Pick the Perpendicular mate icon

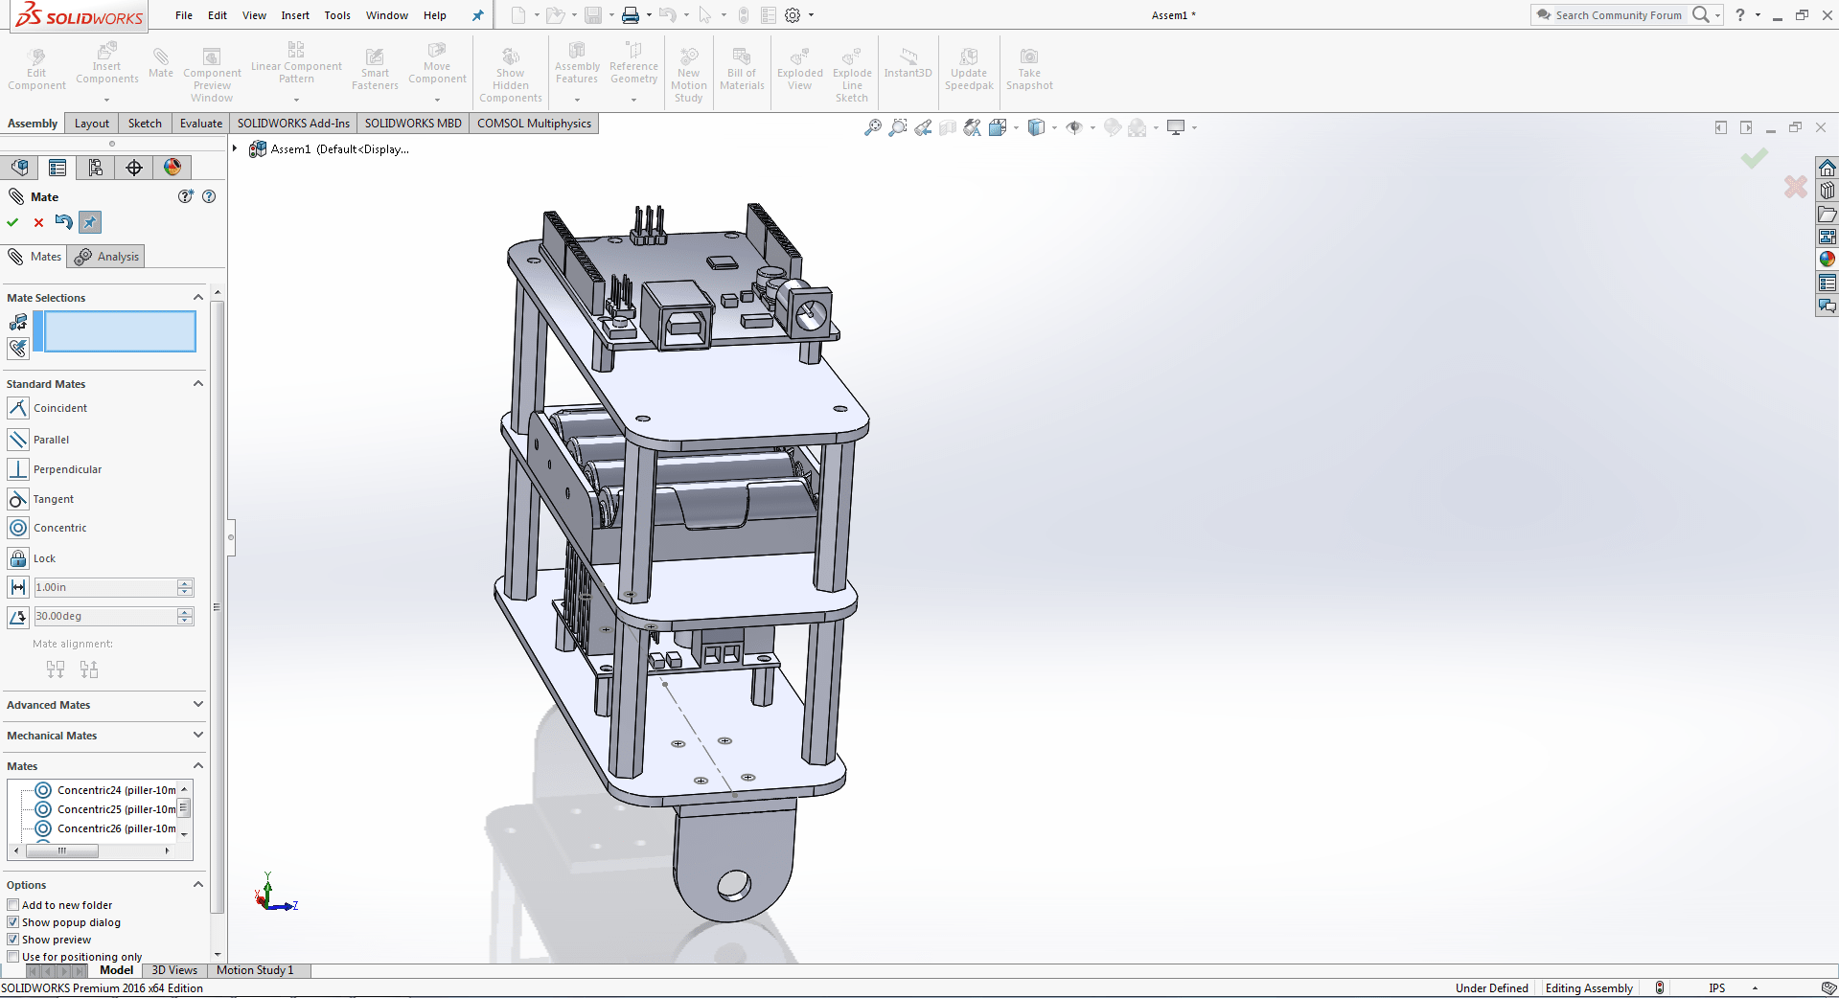(18, 469)
